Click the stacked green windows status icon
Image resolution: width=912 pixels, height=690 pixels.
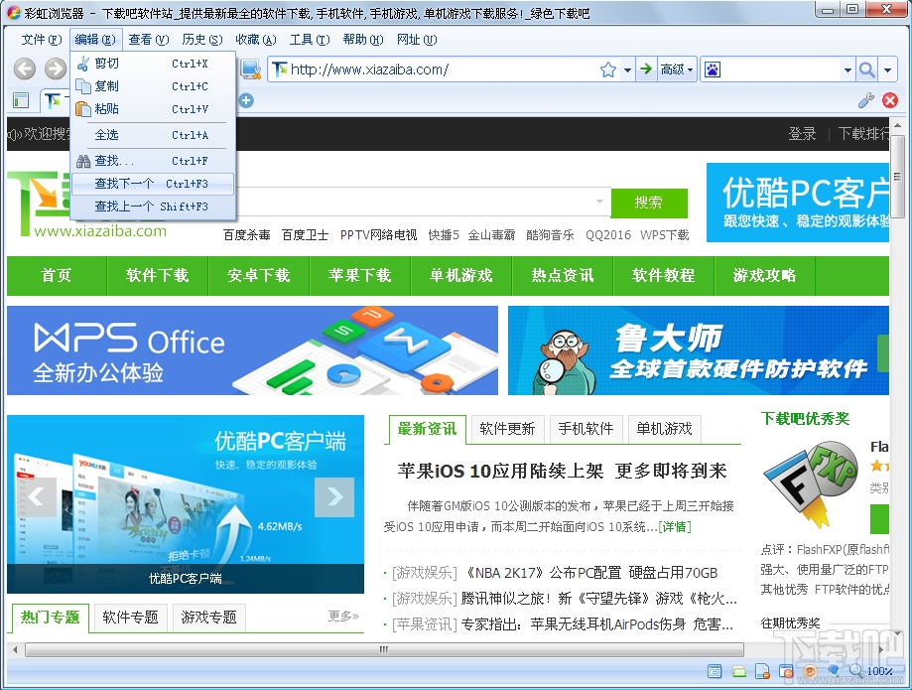pyautogui.click(x=738, y=671)
